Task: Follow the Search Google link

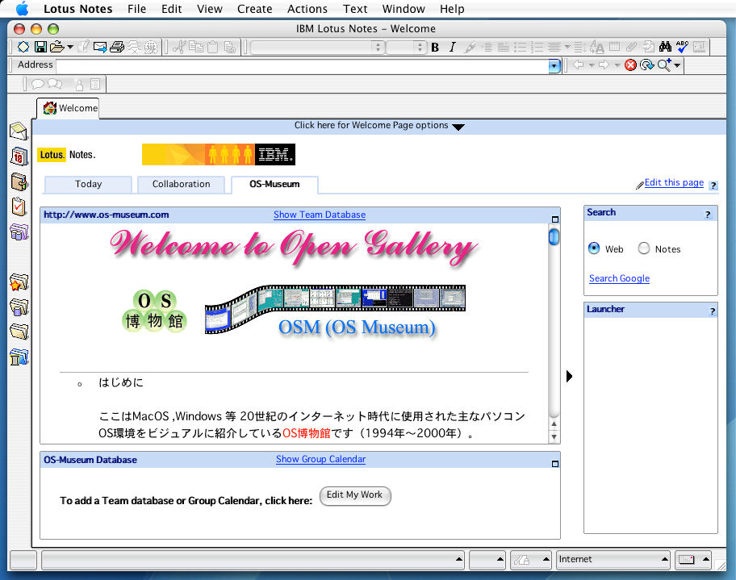Action: coord(619,278)
